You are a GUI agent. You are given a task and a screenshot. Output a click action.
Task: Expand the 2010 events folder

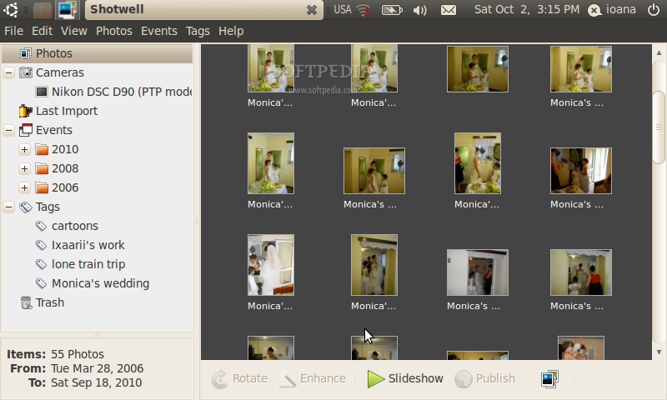tap(25, 150)
